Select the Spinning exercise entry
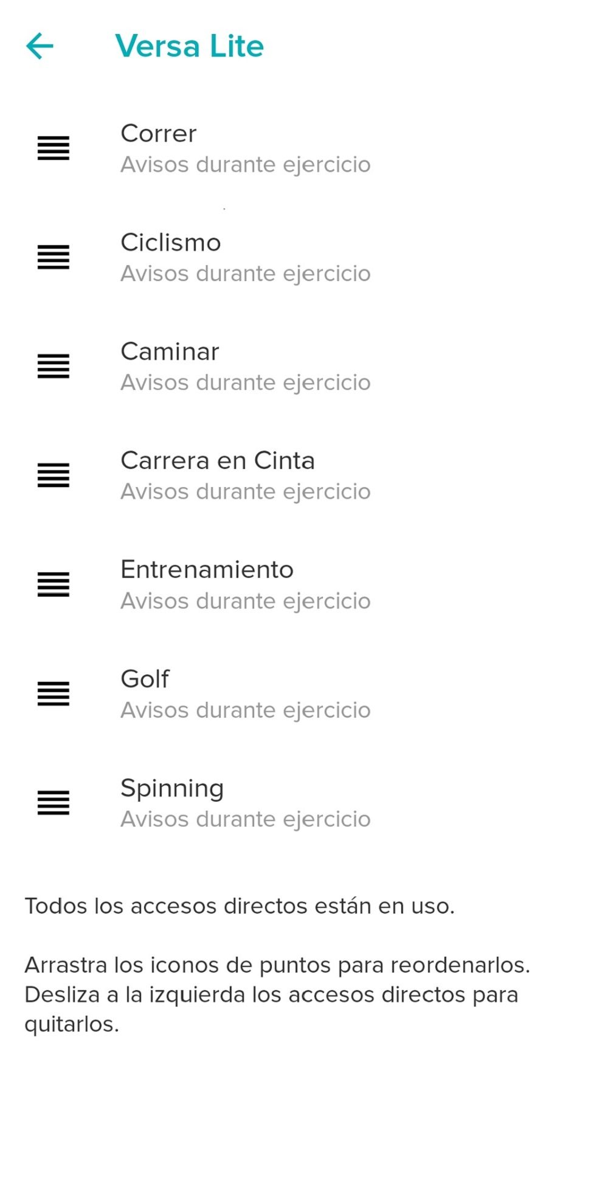 (x=172, y=788)
